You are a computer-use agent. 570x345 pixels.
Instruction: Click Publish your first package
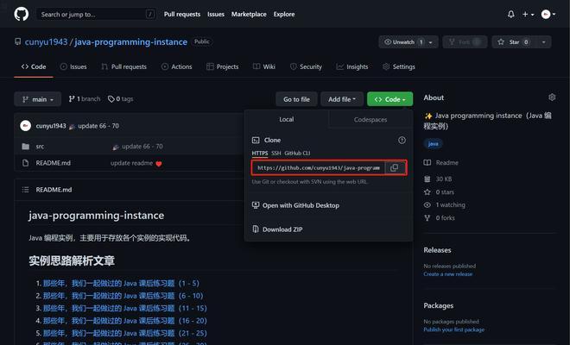click(454, 329)
